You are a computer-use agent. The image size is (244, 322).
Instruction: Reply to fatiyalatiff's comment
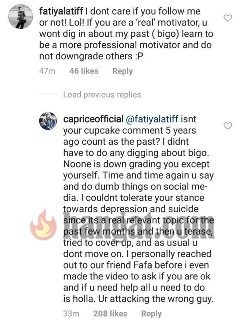coord(123,71)
